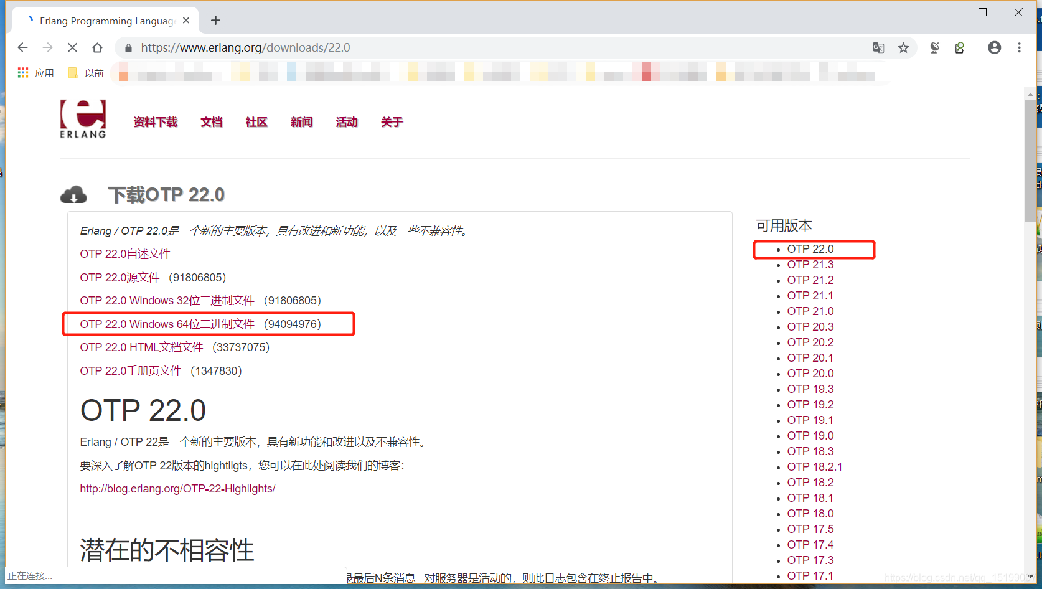Select OTP 19.3 version link

tap(810, 389)
